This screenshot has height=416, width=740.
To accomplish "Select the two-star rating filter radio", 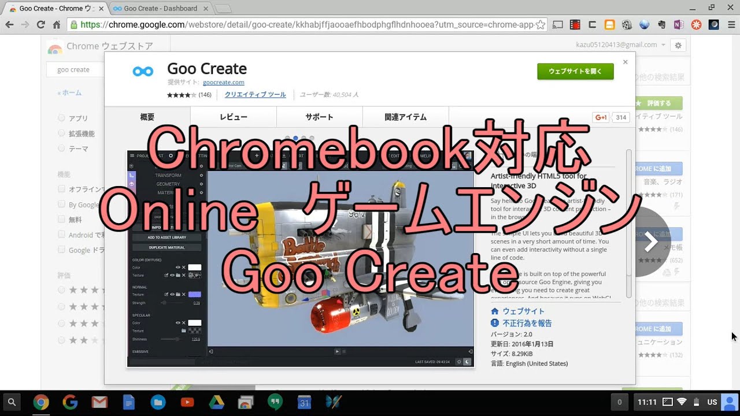I will click(61, 340).
